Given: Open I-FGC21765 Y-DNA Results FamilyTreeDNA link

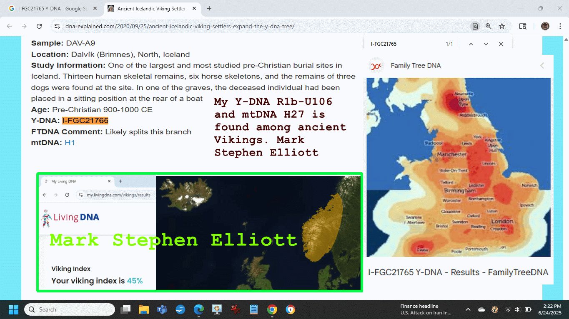Looking at the screenshot, I should pos(458,272).
